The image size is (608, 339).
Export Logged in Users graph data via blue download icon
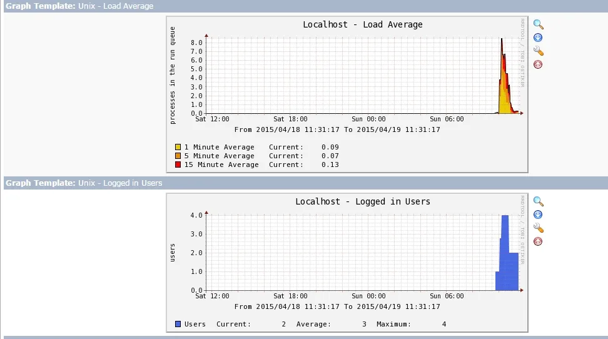pyautogui.click(x=538, y=215)
